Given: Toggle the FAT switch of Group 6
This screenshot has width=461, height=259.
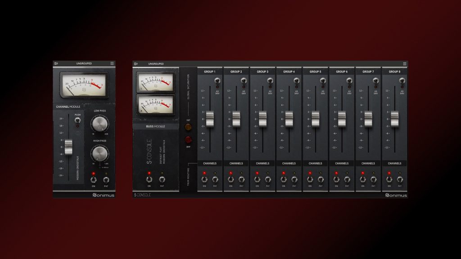Looking at the screenshot, I should (x=347, y=179).
